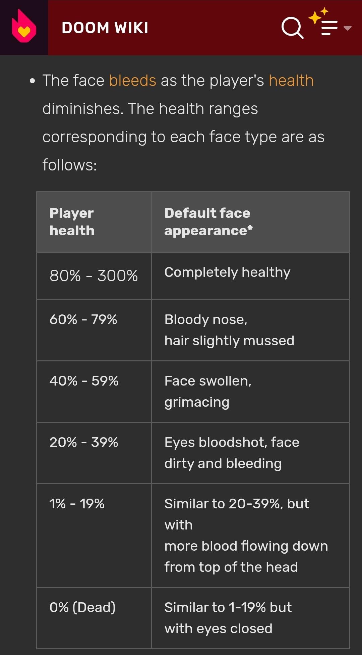Screen dimensions: 362x655
Task: Click the "Default face appearance" column header
Action: 208,222
